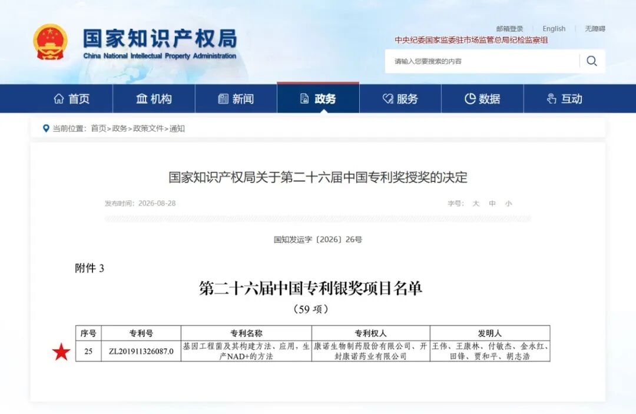Click heading 第二十六届中国专利银奖项目名单
This screenshot has height=414, width=636.
coord(311,289)
